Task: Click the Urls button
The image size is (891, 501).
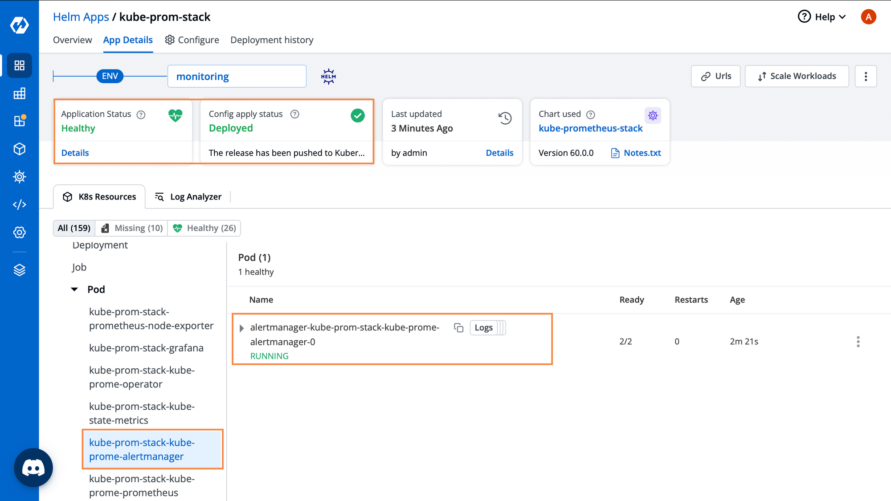Action: (715, 76)
